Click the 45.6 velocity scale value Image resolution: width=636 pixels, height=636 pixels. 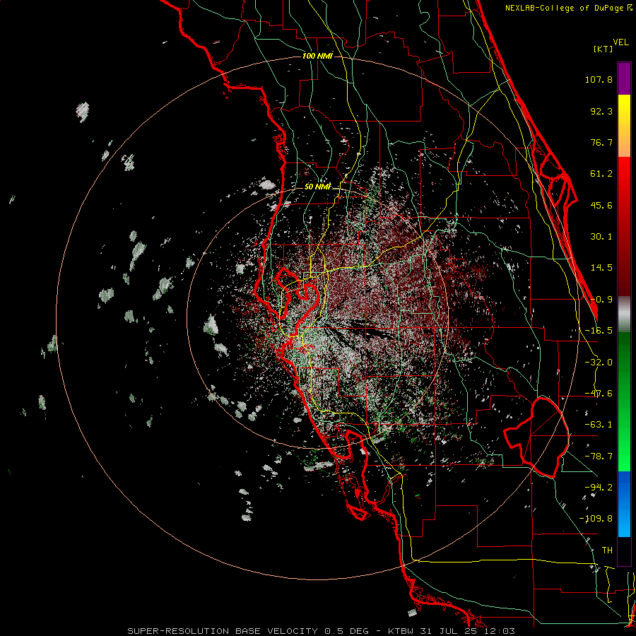point(601,205)
